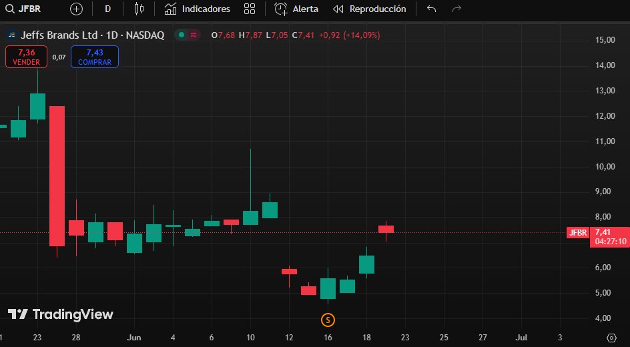Click the large red candle after May 23
Viewport: 630px width, 347px height.
(x=57, y=176)
